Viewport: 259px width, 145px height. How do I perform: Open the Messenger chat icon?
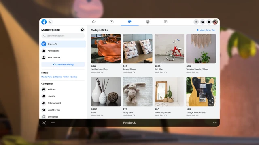(202, 22)
